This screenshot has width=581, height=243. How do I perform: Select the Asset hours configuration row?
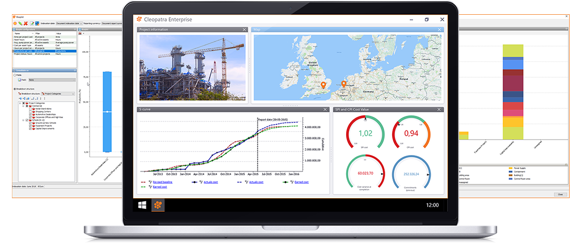pyautogui.click(x=44, y=40)
